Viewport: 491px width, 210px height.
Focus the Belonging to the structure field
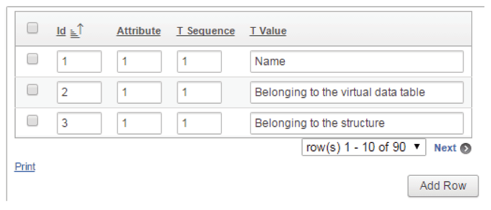click(356, 123)
